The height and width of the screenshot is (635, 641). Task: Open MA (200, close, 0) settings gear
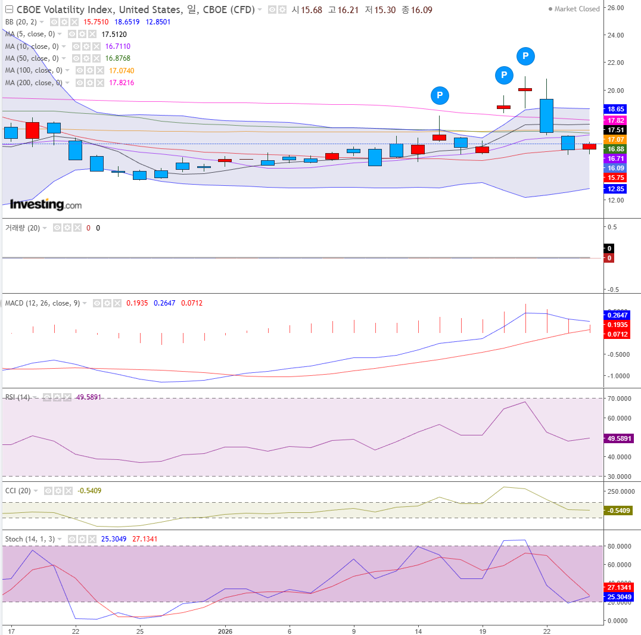coord(89,83)
